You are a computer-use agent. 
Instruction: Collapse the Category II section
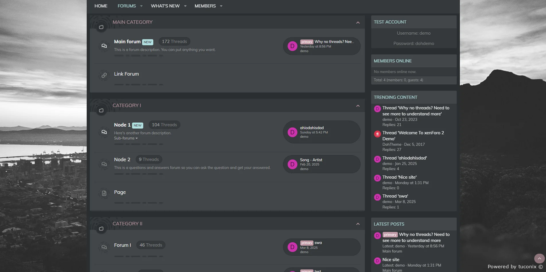click(358, 224)
